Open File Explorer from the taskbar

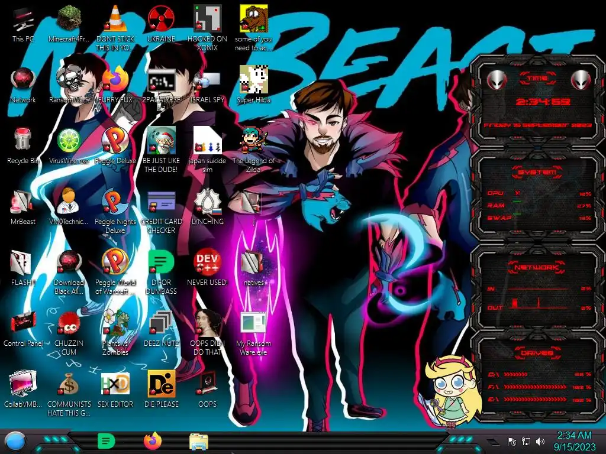pos(199,442)
